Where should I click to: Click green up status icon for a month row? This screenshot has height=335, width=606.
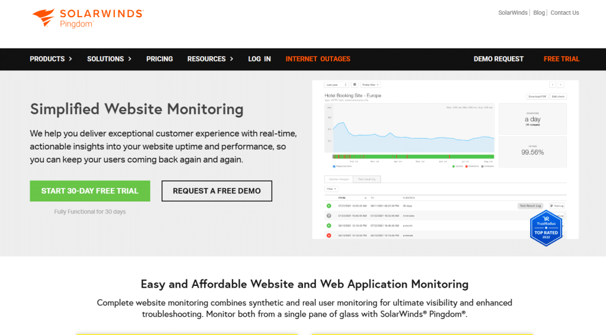point(329,225)
